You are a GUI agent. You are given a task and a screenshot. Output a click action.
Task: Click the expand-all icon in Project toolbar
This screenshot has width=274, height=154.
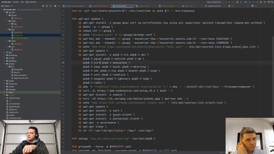[x=47, y=6]
